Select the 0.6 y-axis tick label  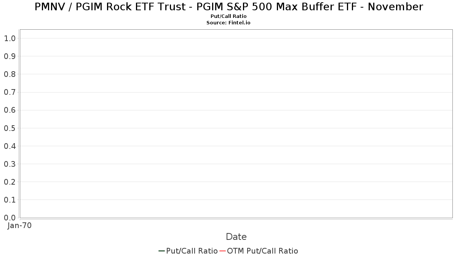(10, 110)
